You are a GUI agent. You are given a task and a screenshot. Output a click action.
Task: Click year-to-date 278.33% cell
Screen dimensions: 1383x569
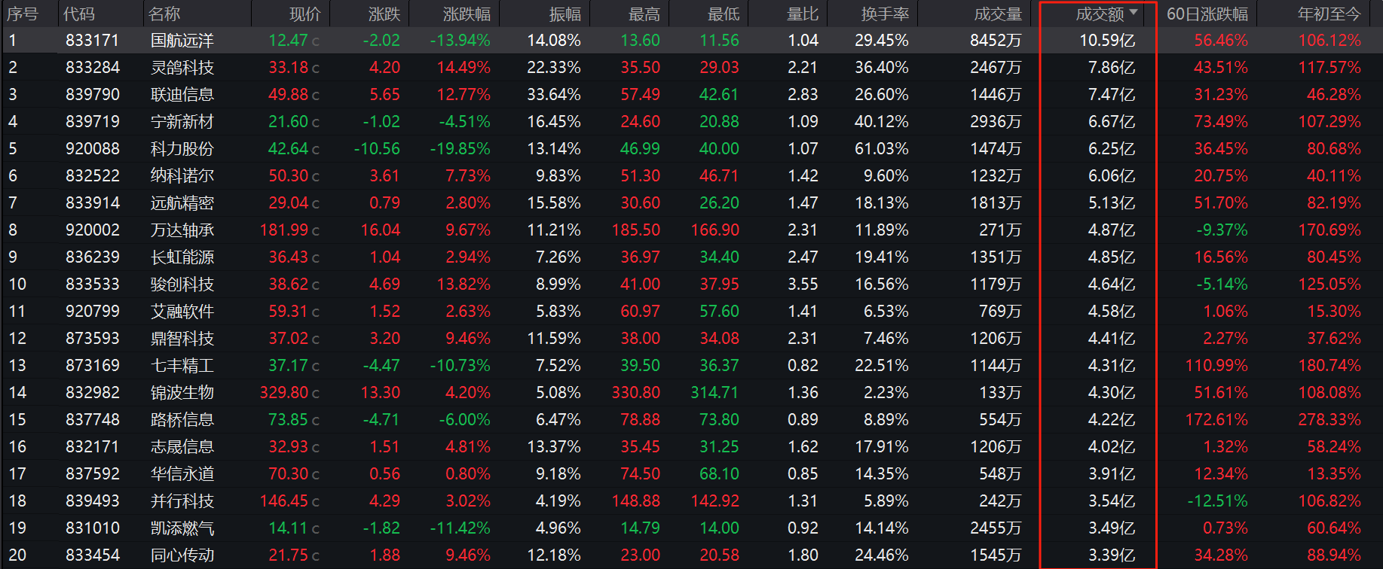(x=1329, y=420)
